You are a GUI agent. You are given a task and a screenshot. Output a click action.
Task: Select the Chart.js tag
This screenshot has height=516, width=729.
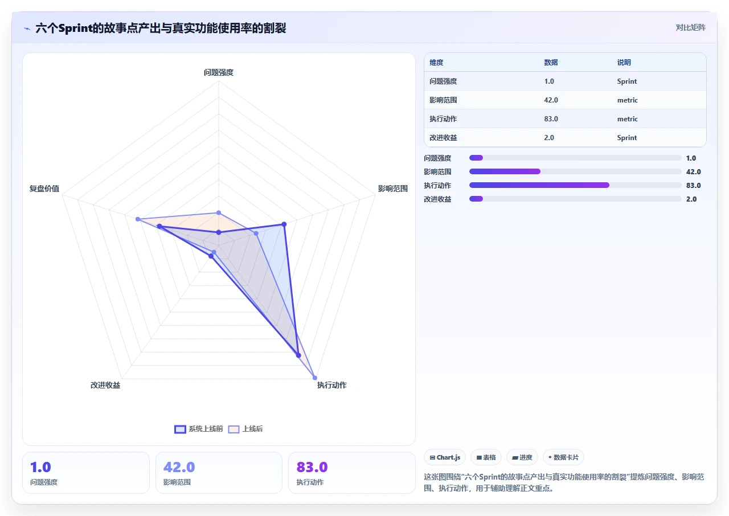click(x=445, y=457)
